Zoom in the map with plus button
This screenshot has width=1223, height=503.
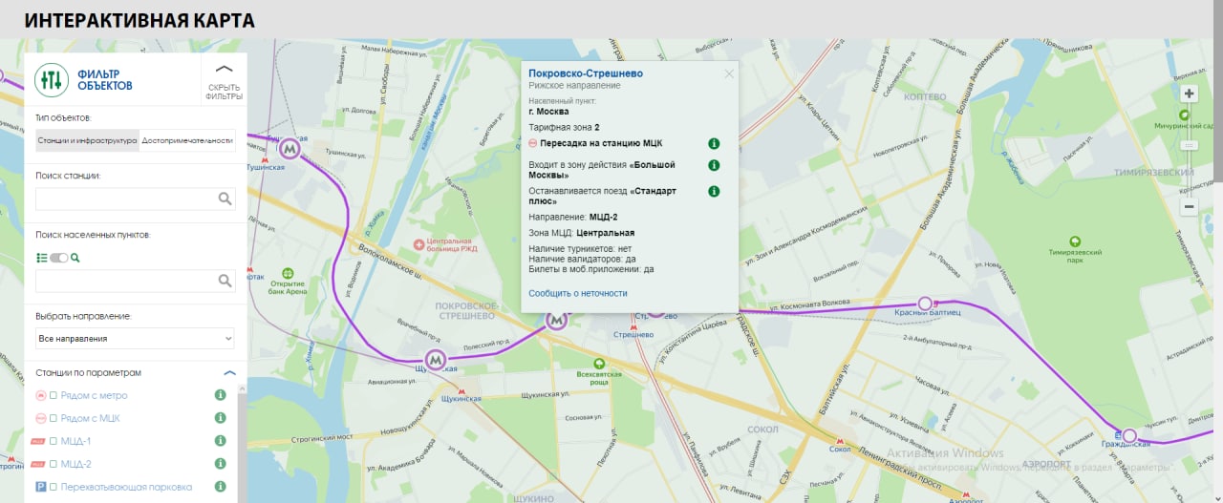1190,94
